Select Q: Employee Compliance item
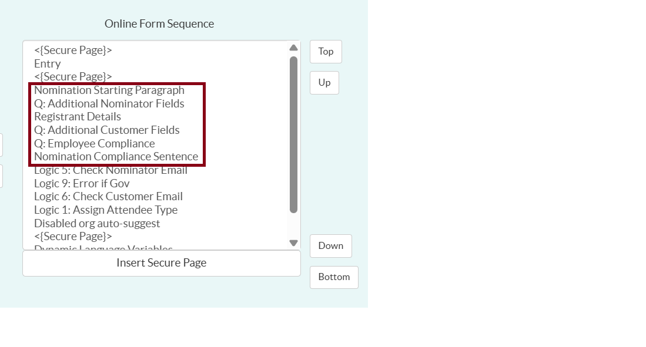The image size is (646, 347). pos(94,144)
